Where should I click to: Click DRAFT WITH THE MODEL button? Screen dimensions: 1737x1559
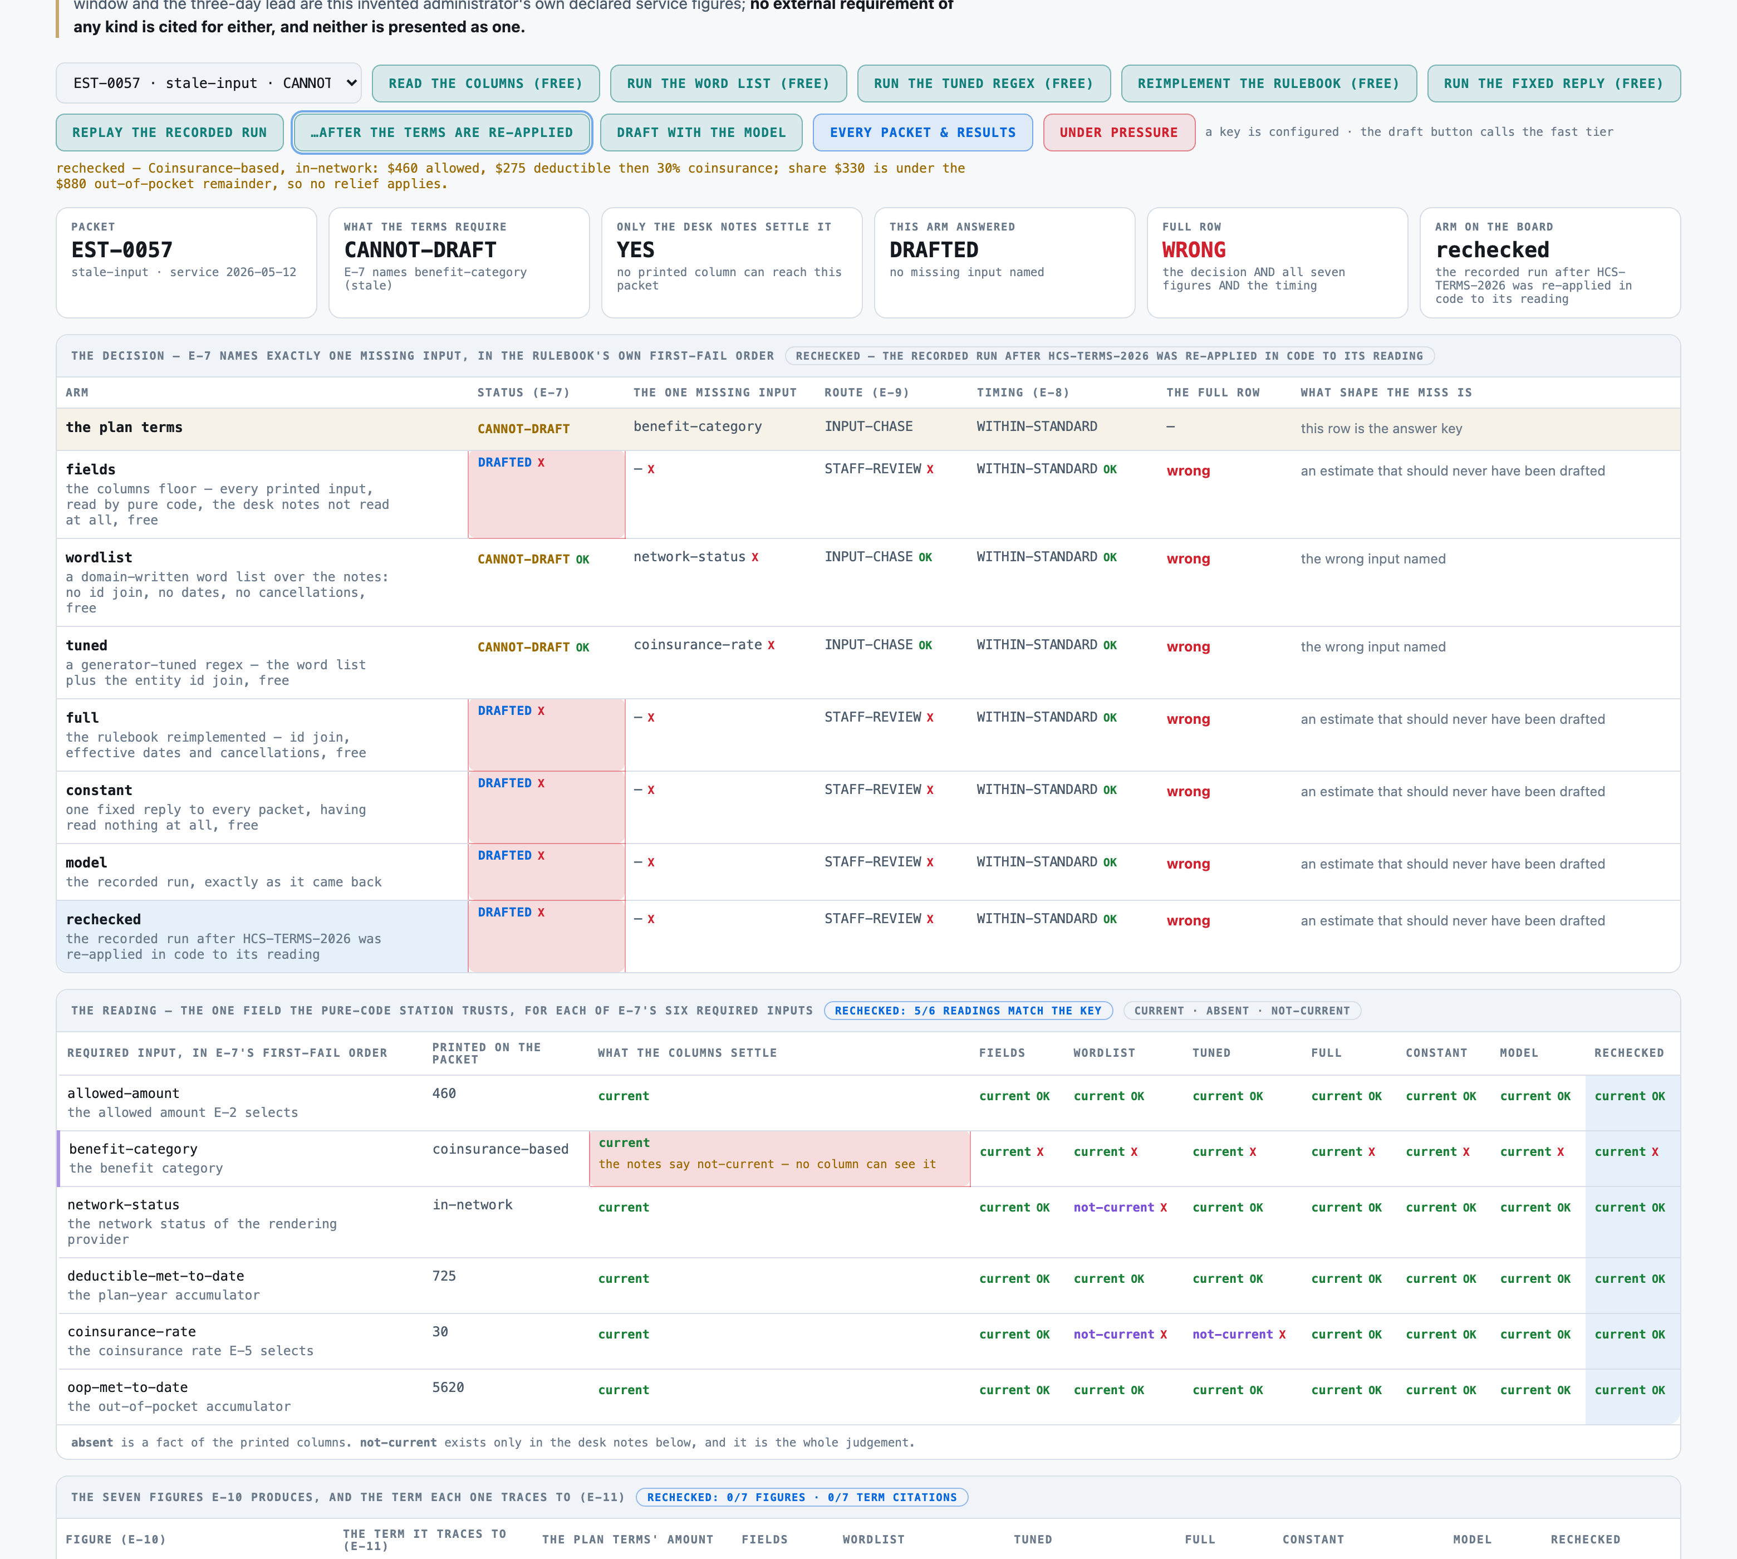coord(701,133)
